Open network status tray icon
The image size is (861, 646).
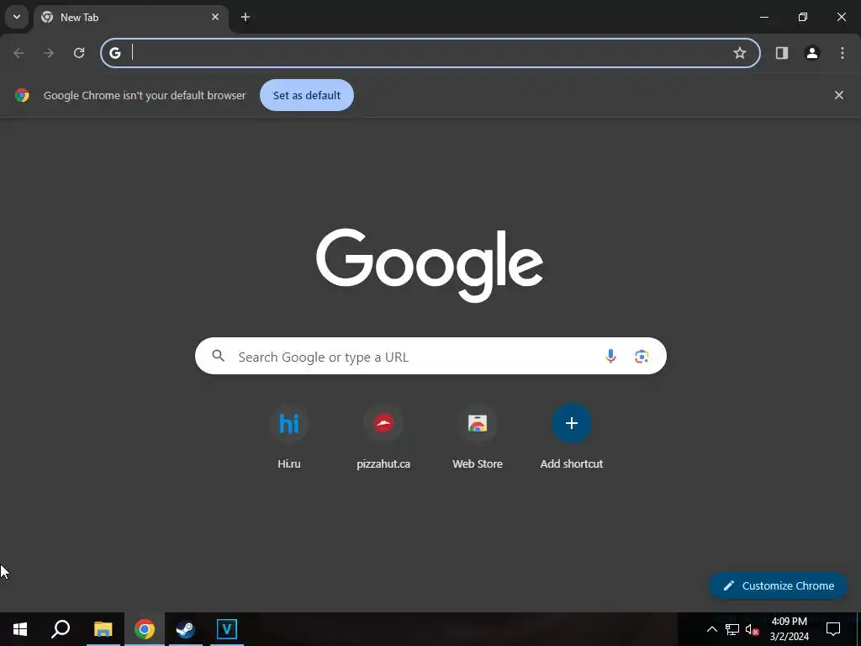pyautogui.click(x=732, y=629)
